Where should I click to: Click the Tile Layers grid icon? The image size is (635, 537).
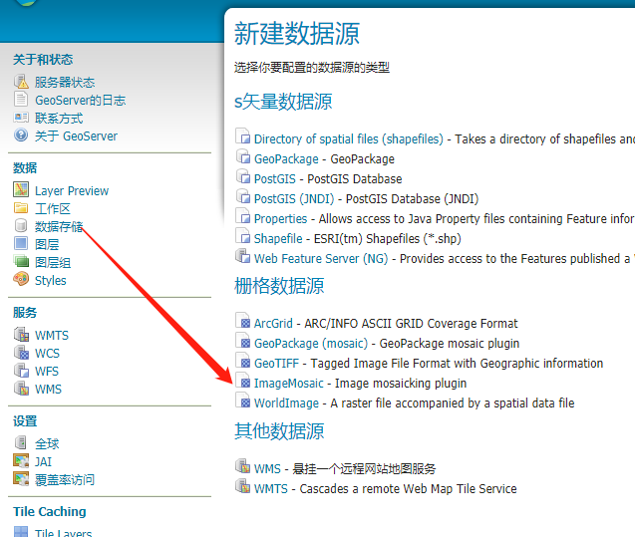click(21, 531)
